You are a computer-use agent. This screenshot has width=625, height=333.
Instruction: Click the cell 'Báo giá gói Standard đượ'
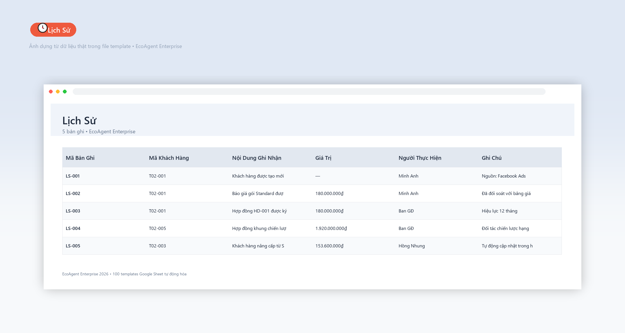258,193
